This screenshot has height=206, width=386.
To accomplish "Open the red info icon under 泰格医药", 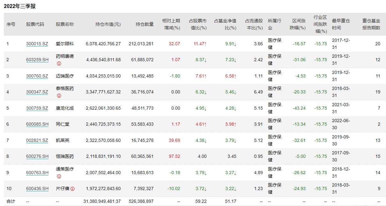I will pos(59,95).
